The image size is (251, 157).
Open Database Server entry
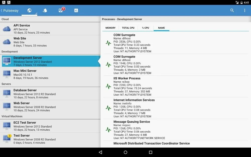tap(50, 93)
